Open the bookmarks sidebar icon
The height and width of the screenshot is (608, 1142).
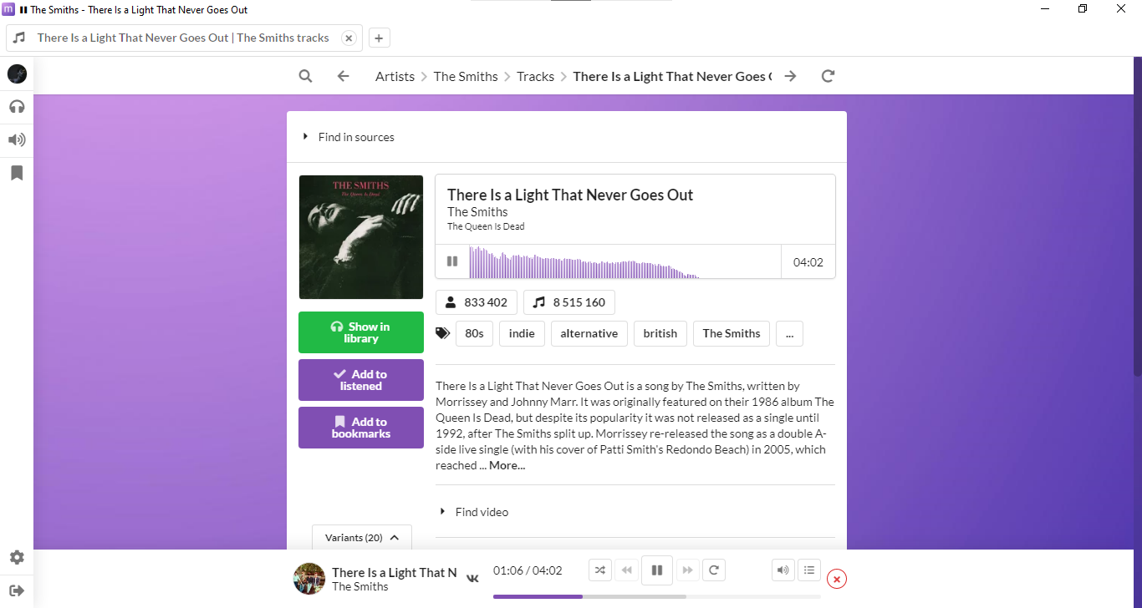tap(17, 173)
